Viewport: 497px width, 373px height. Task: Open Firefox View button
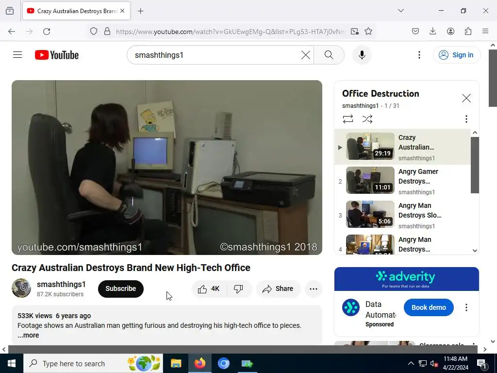10,11
